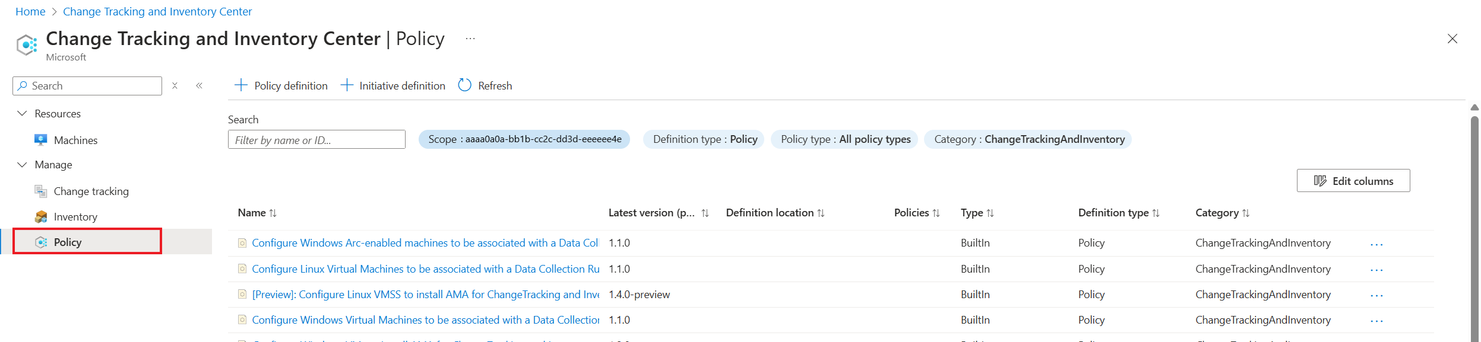Click the Refresh button label
Image resolution: width=1481 pixels, height=342 pixels.
495,86
